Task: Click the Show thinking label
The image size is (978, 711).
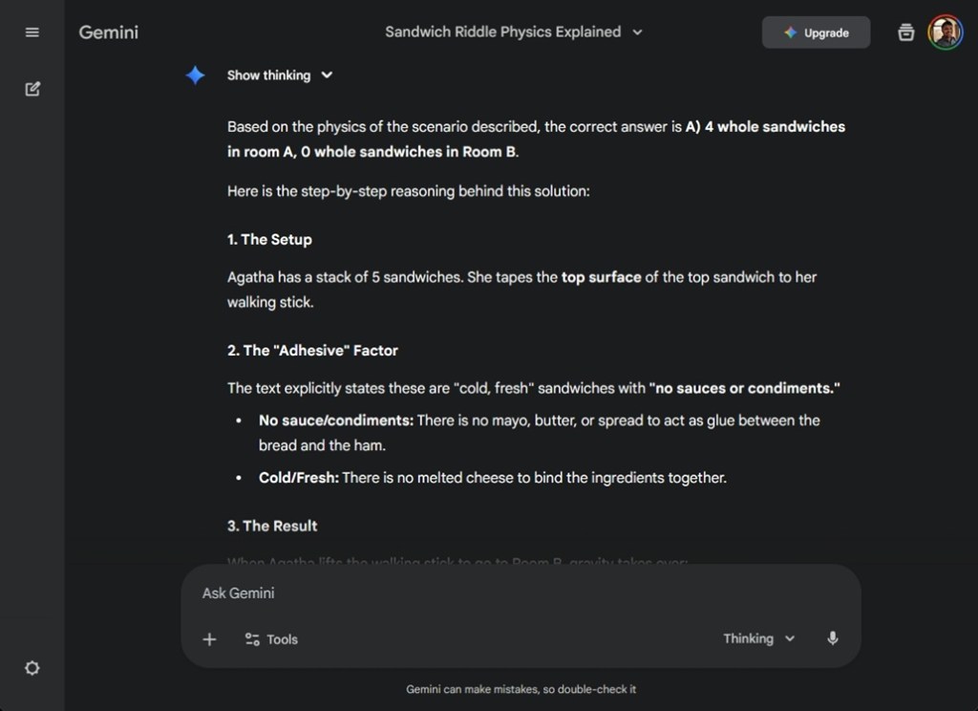Action: pos(267,75)
